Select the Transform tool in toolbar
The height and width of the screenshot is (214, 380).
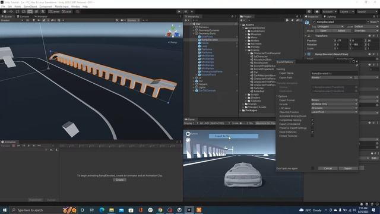pyautogui.click(x=36, y=12)
